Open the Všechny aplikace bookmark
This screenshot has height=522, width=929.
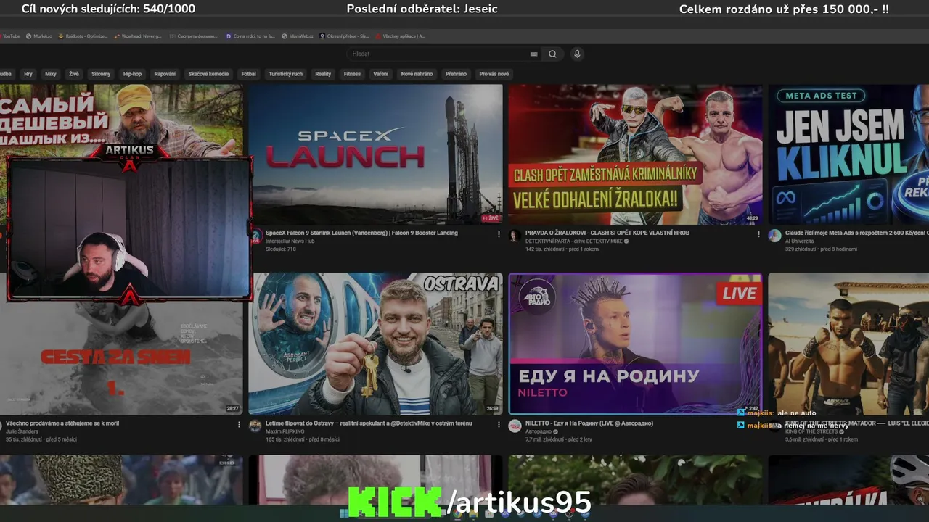coord(401,36)
